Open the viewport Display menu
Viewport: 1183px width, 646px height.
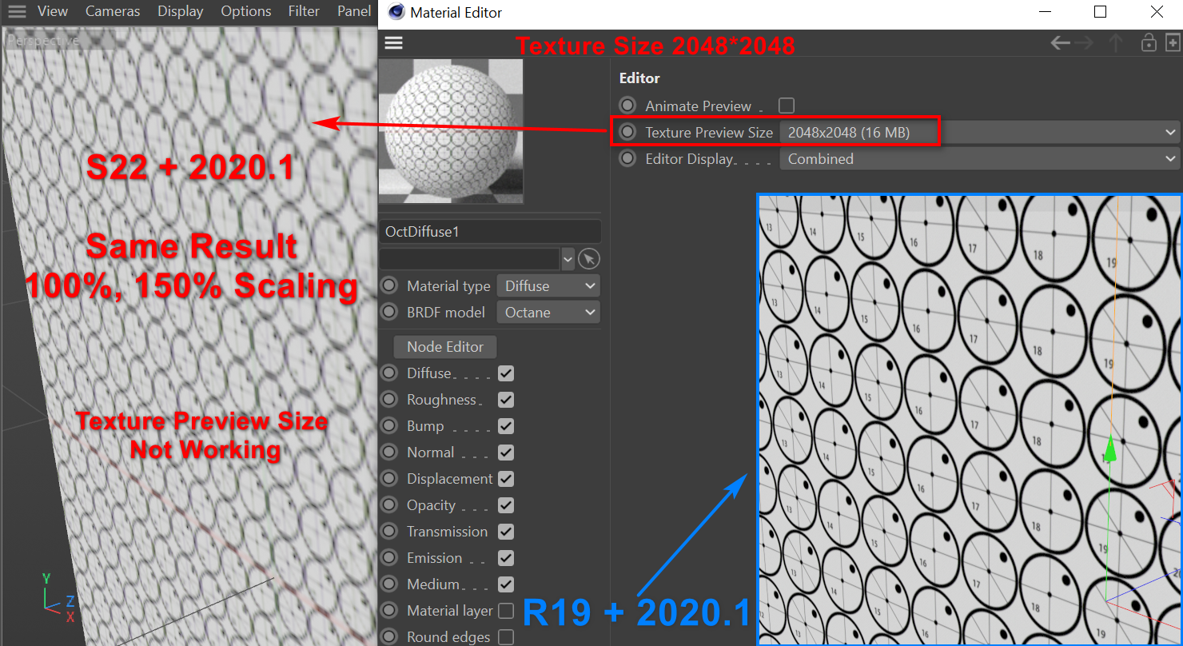181,12
